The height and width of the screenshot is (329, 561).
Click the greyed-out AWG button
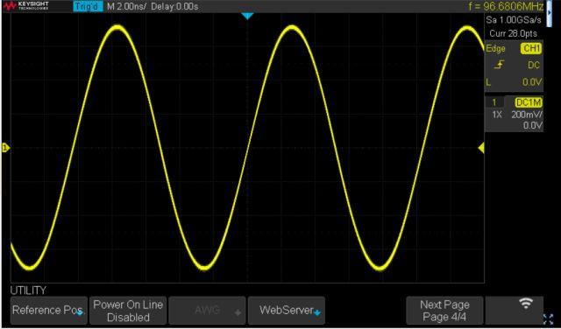(x=207, y=310)
